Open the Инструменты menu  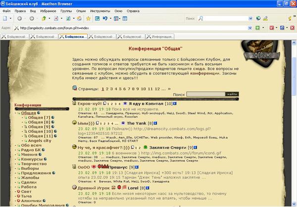coord(100,11)
